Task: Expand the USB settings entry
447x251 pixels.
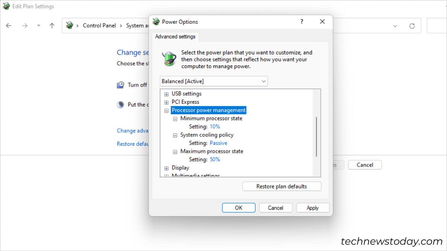Action: coord(166,94)
